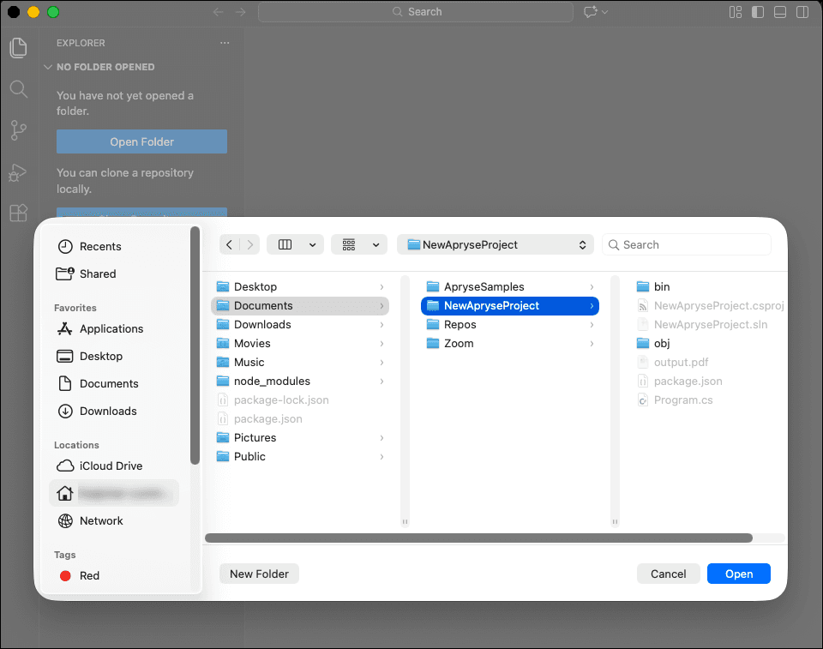Toggle the bottom panel layout icon
Viewport: 823px width, 649px height.
click(780, 12)
